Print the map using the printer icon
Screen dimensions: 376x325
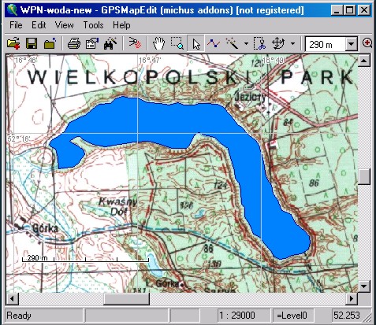[74, 43]
